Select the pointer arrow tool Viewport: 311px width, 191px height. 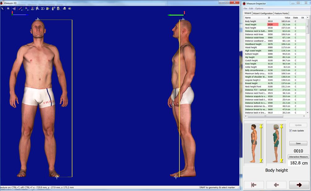pyautogui.click(x=2, y=9)
